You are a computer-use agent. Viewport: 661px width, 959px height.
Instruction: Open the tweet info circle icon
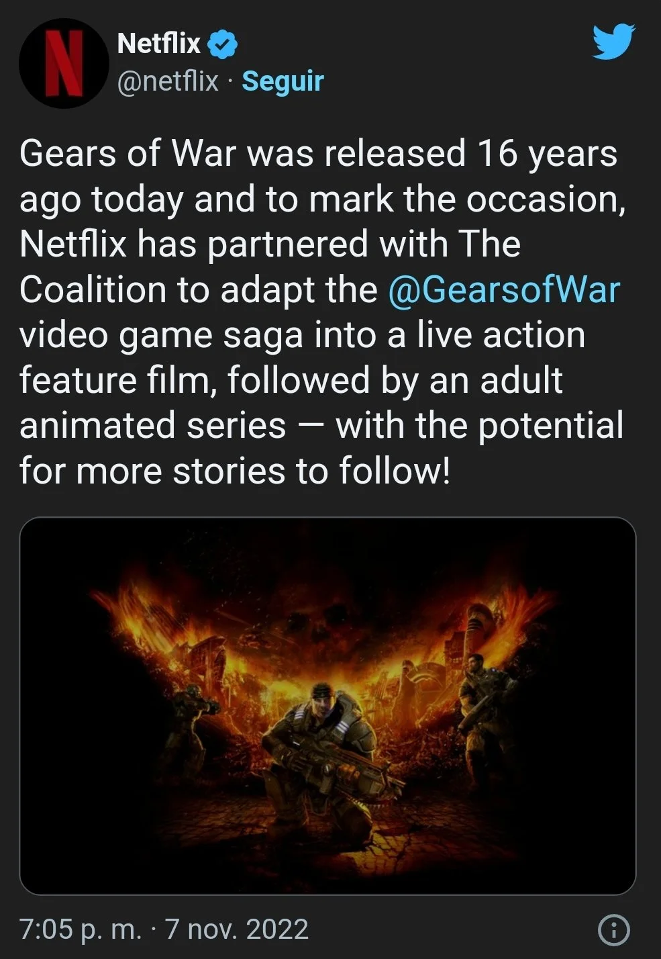[x=613, y=930]
